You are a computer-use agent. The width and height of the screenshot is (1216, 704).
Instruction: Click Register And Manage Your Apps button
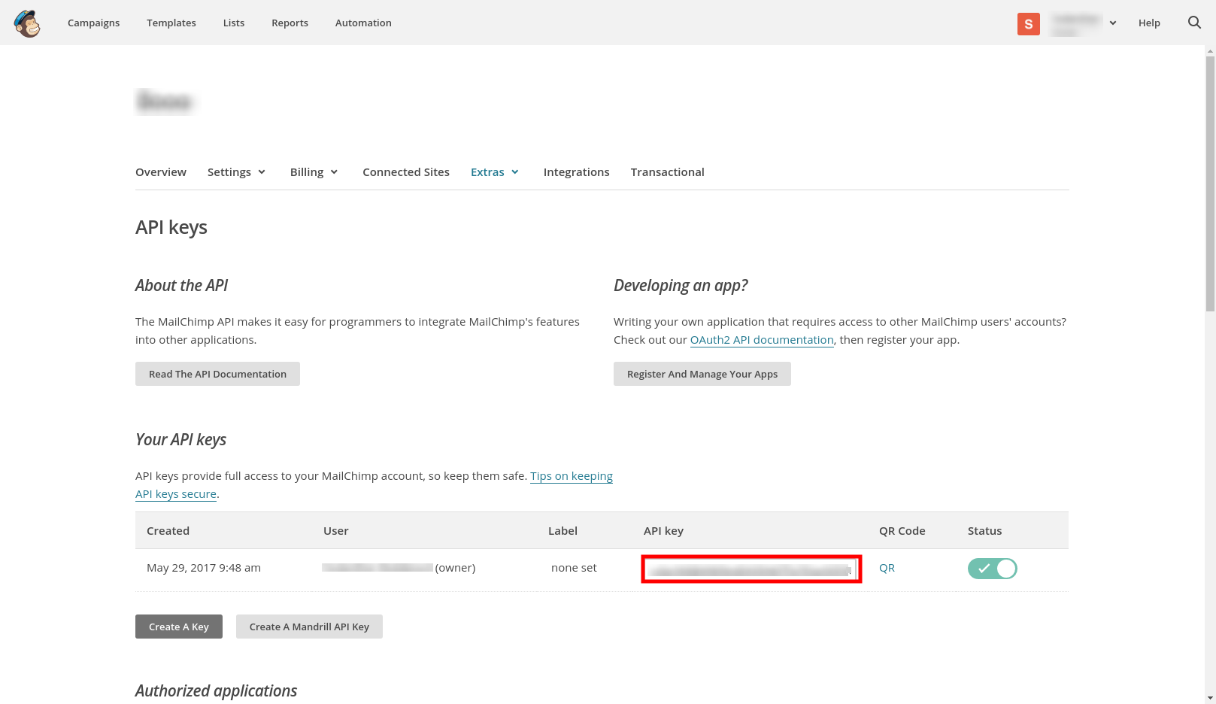click(702, 374)
